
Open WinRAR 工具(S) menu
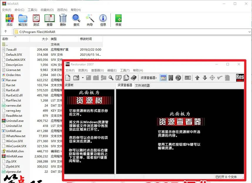tap(33, 10)
